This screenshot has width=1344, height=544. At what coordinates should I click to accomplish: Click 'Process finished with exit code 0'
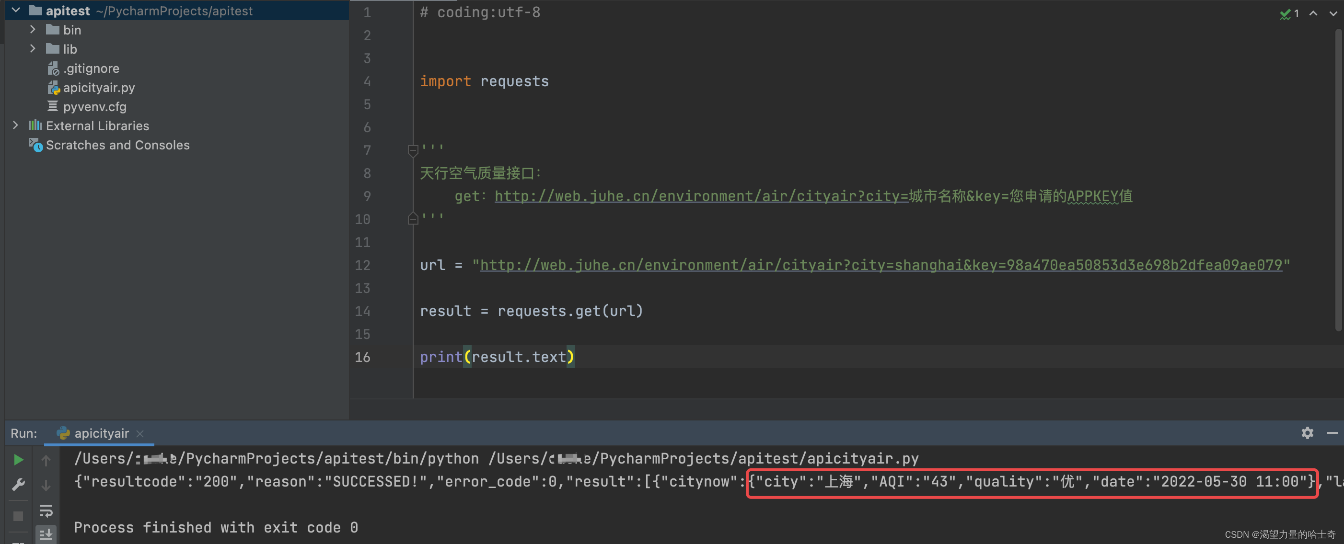click(216, 527)
